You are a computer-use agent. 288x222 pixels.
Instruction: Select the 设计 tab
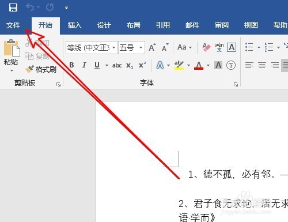(x=104, y=25)
